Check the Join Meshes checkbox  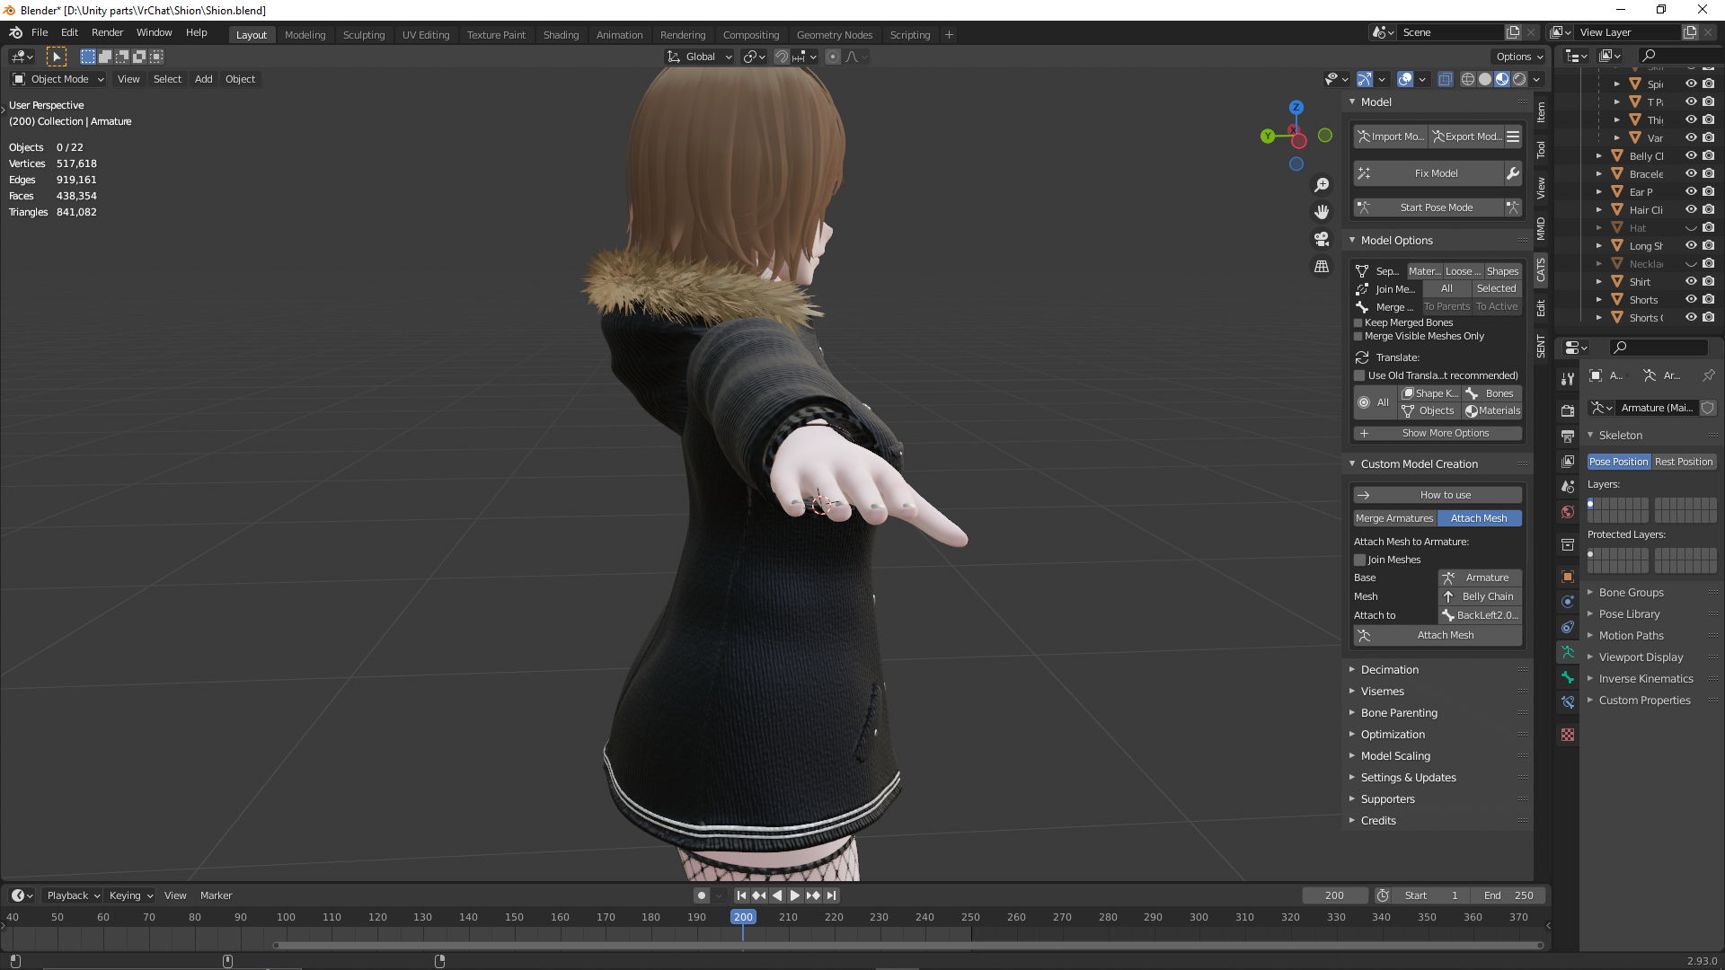pos(1359,560)
